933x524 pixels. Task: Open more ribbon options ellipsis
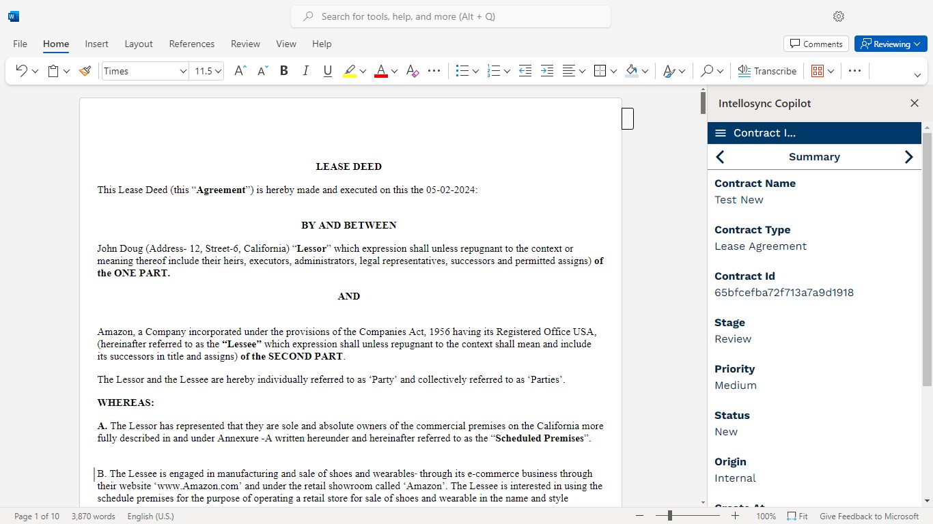[854, 71]
